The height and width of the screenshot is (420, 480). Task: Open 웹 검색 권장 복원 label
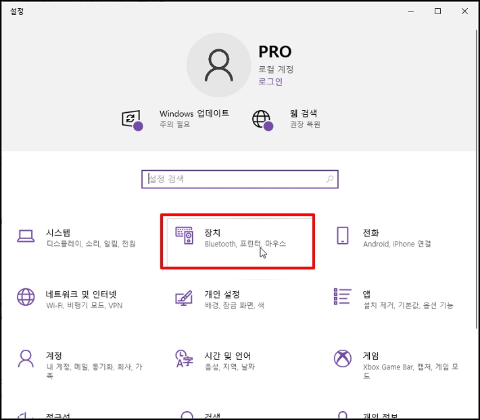[x=305, y=119]
